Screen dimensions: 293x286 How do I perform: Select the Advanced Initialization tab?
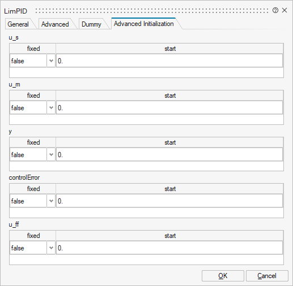144,24
